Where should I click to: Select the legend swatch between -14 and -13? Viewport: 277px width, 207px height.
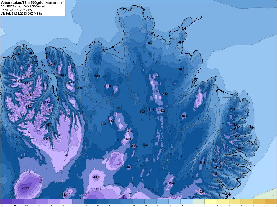click(x=42, y=201)
